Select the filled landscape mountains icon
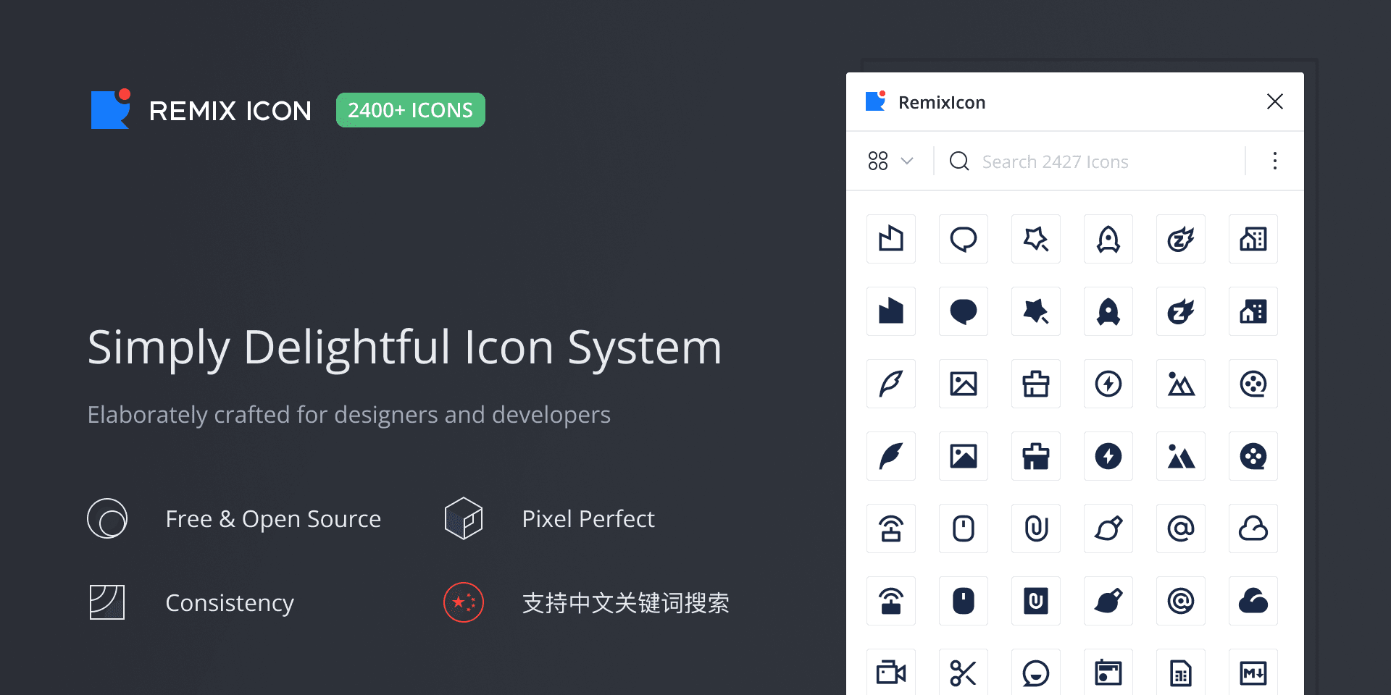Screen dimensions: 1391x695 (x=1181, y=456)
